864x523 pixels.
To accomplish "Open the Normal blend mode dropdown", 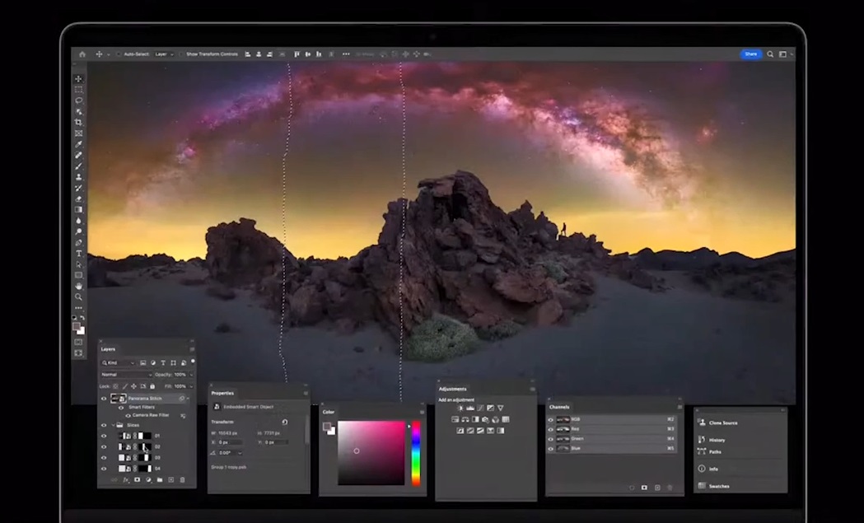I will pyautogui.click(x=126, y=374).
